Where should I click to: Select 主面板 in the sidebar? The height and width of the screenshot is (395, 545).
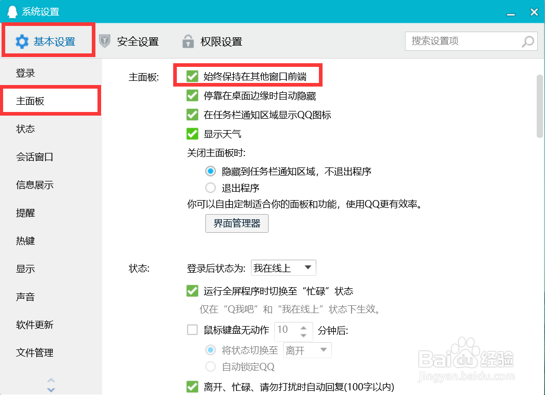pyautogui.click(x=51, y=101)
